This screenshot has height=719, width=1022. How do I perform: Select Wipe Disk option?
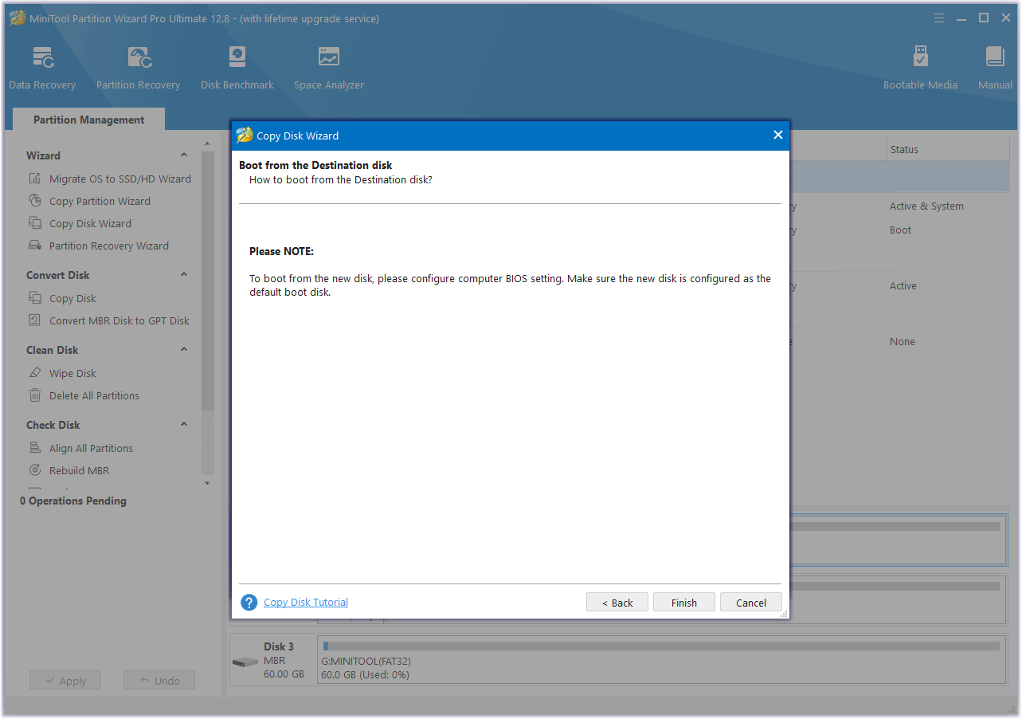[x=72, y=373]
